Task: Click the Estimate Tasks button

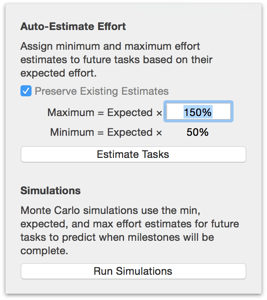Action: (133, 154)
